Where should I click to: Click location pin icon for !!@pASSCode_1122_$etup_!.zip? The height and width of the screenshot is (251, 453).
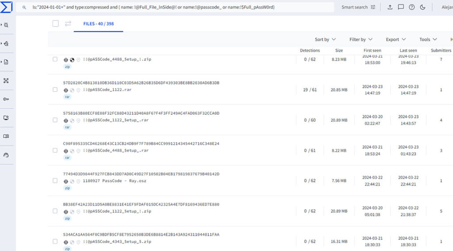[x=78, y=212]
